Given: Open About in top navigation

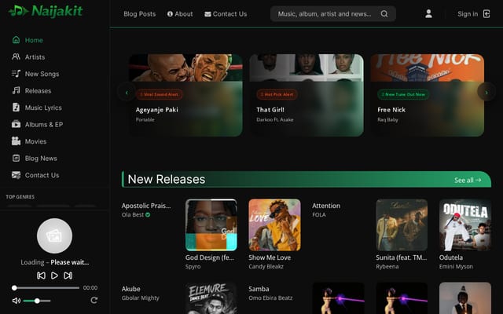Looking at the screenshot, I should click(180, 14).
